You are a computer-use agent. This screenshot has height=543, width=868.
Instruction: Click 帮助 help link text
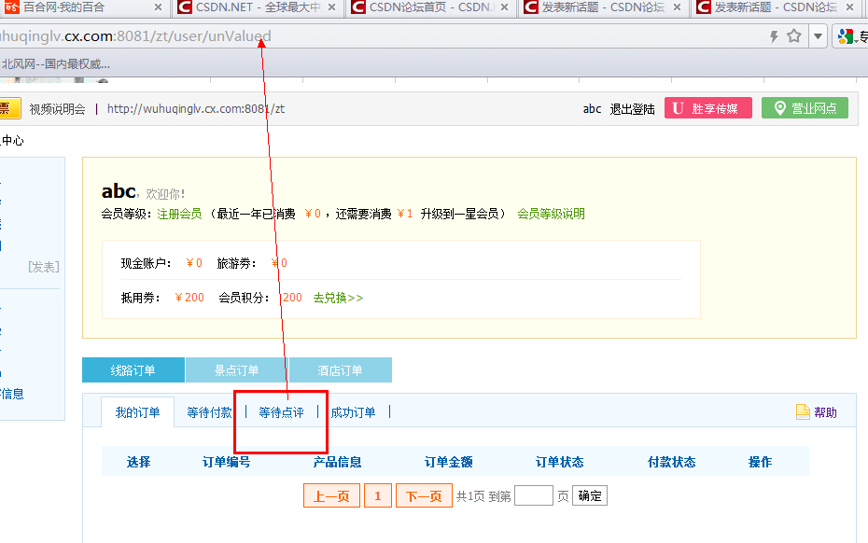tap(825, 412)
